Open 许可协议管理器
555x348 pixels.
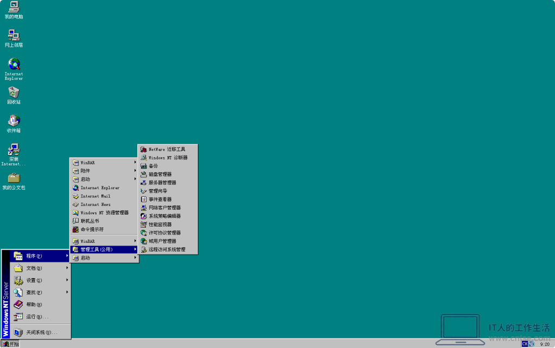[168, 233]
